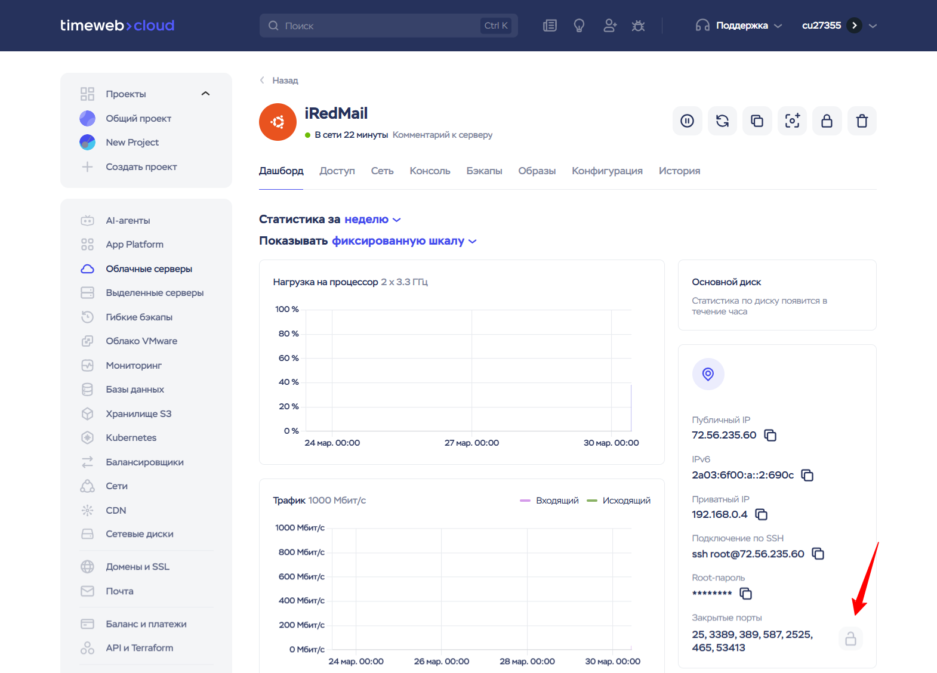This screenshot has width=937, height=673.
Task: Switch to the Консоль tab
Action: coord(430,171)
